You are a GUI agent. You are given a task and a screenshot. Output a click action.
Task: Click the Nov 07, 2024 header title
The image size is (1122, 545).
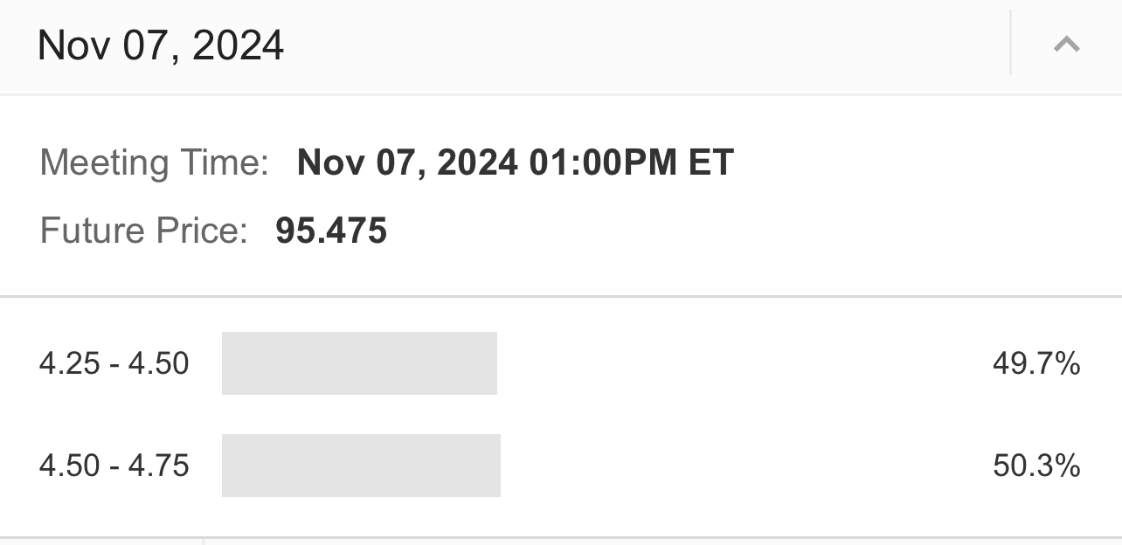[161, 45]
